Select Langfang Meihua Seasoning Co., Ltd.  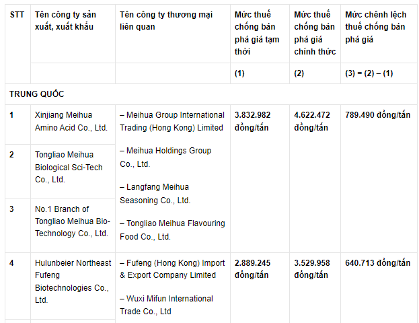pos(155,193)
